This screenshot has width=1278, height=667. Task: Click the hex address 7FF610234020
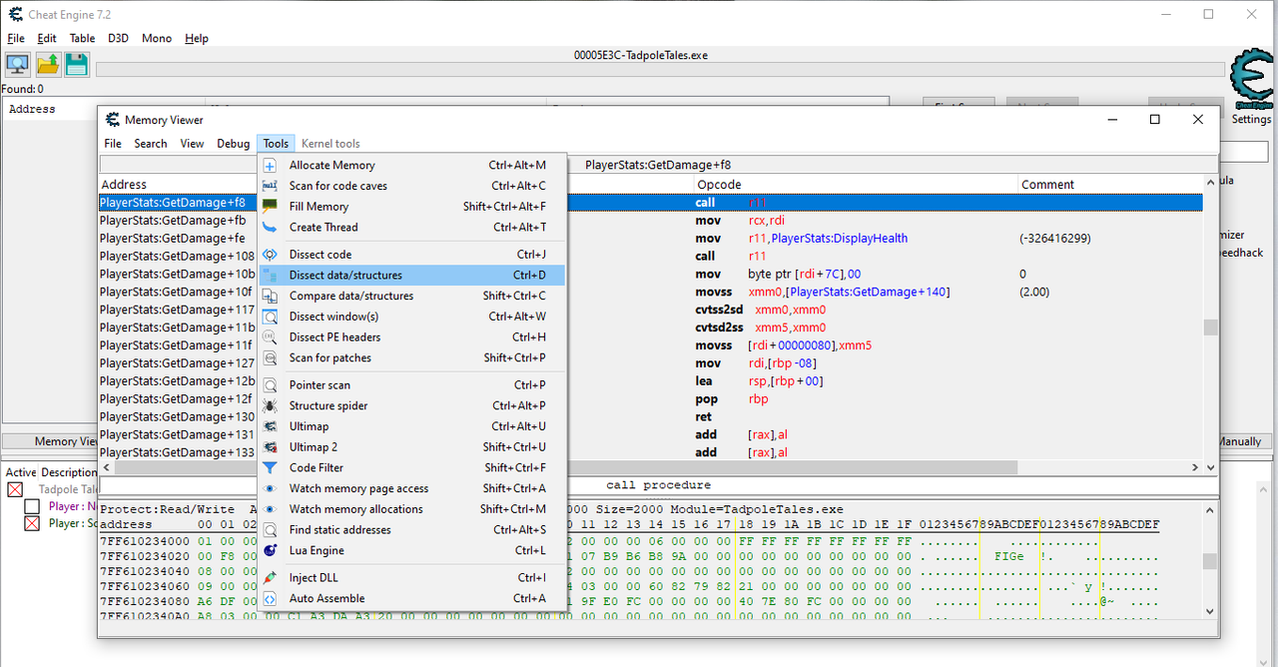point(145,557)
